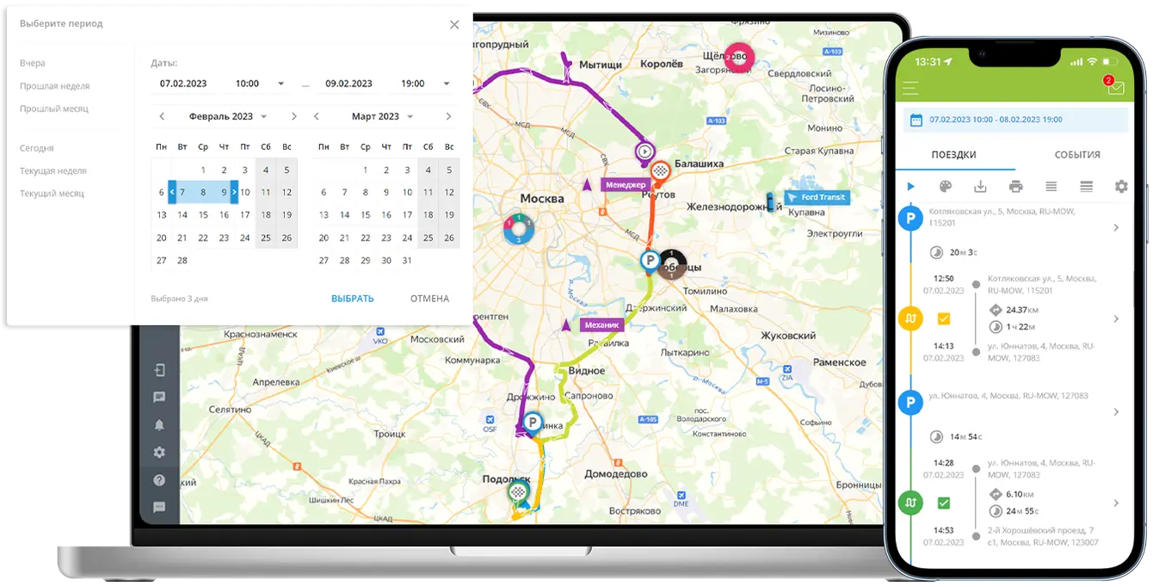This screenshot has width=1153, height=587.
Task: Click the logout icon in laptop sidebar
Action: (159, 370)
